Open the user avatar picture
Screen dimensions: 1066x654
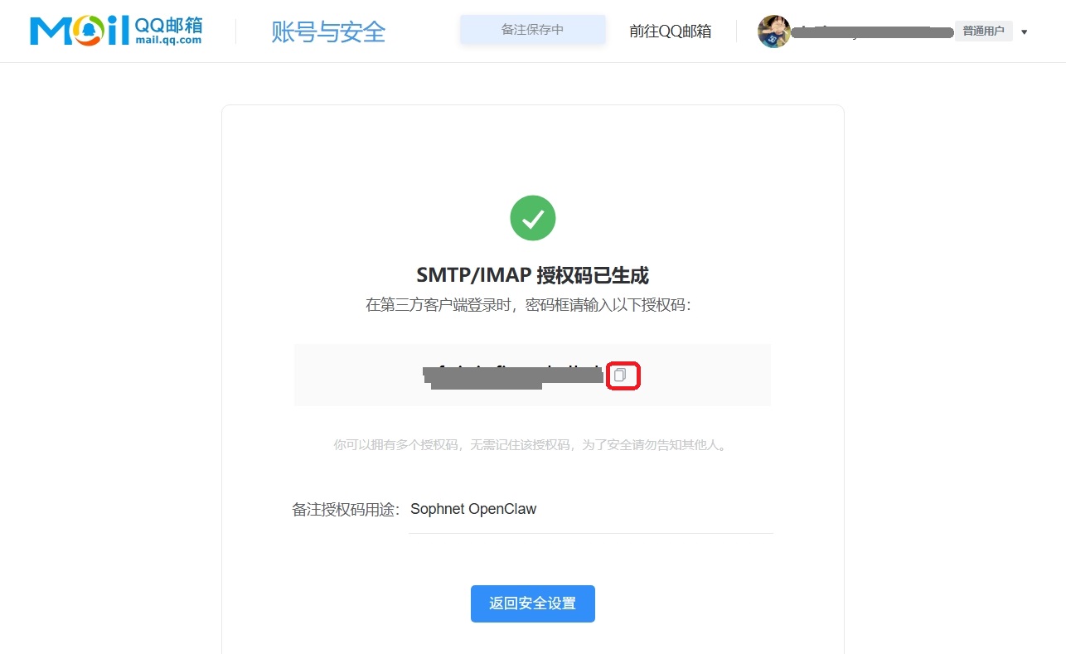[773, 31]
